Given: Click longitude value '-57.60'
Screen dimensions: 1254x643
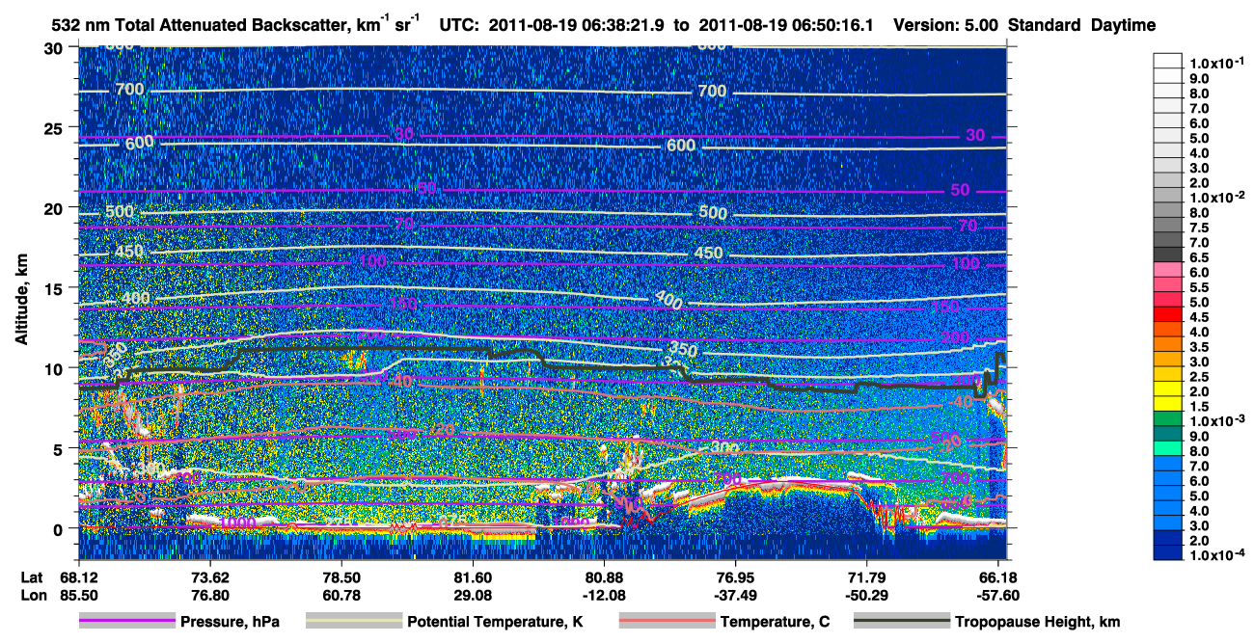Looking at the screenshot, I should click(997, 595).
